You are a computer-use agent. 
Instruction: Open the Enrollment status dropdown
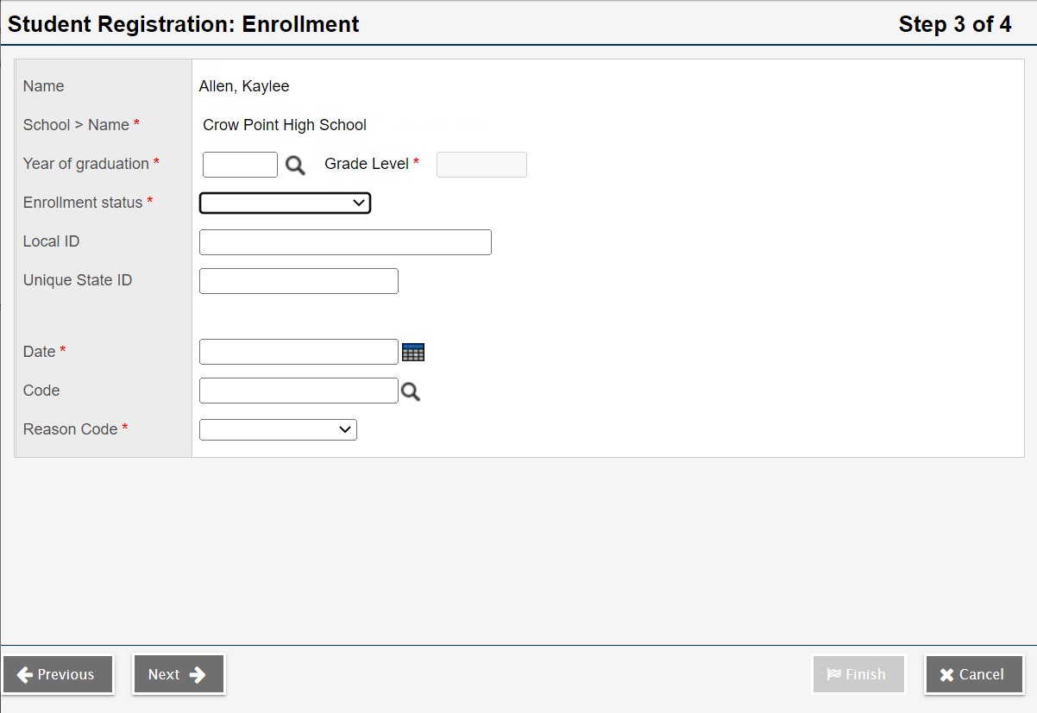pos(285,203)
